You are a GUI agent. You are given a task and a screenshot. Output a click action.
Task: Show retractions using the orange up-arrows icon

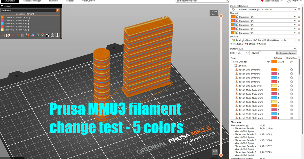click(13, 35)
